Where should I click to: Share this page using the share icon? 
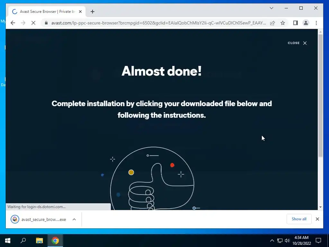coord(272,23)
